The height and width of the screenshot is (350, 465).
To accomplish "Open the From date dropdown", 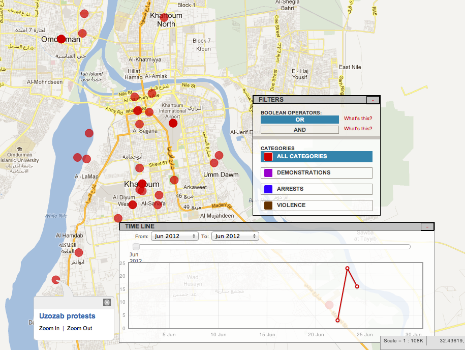I will click(x=174, y=236).
